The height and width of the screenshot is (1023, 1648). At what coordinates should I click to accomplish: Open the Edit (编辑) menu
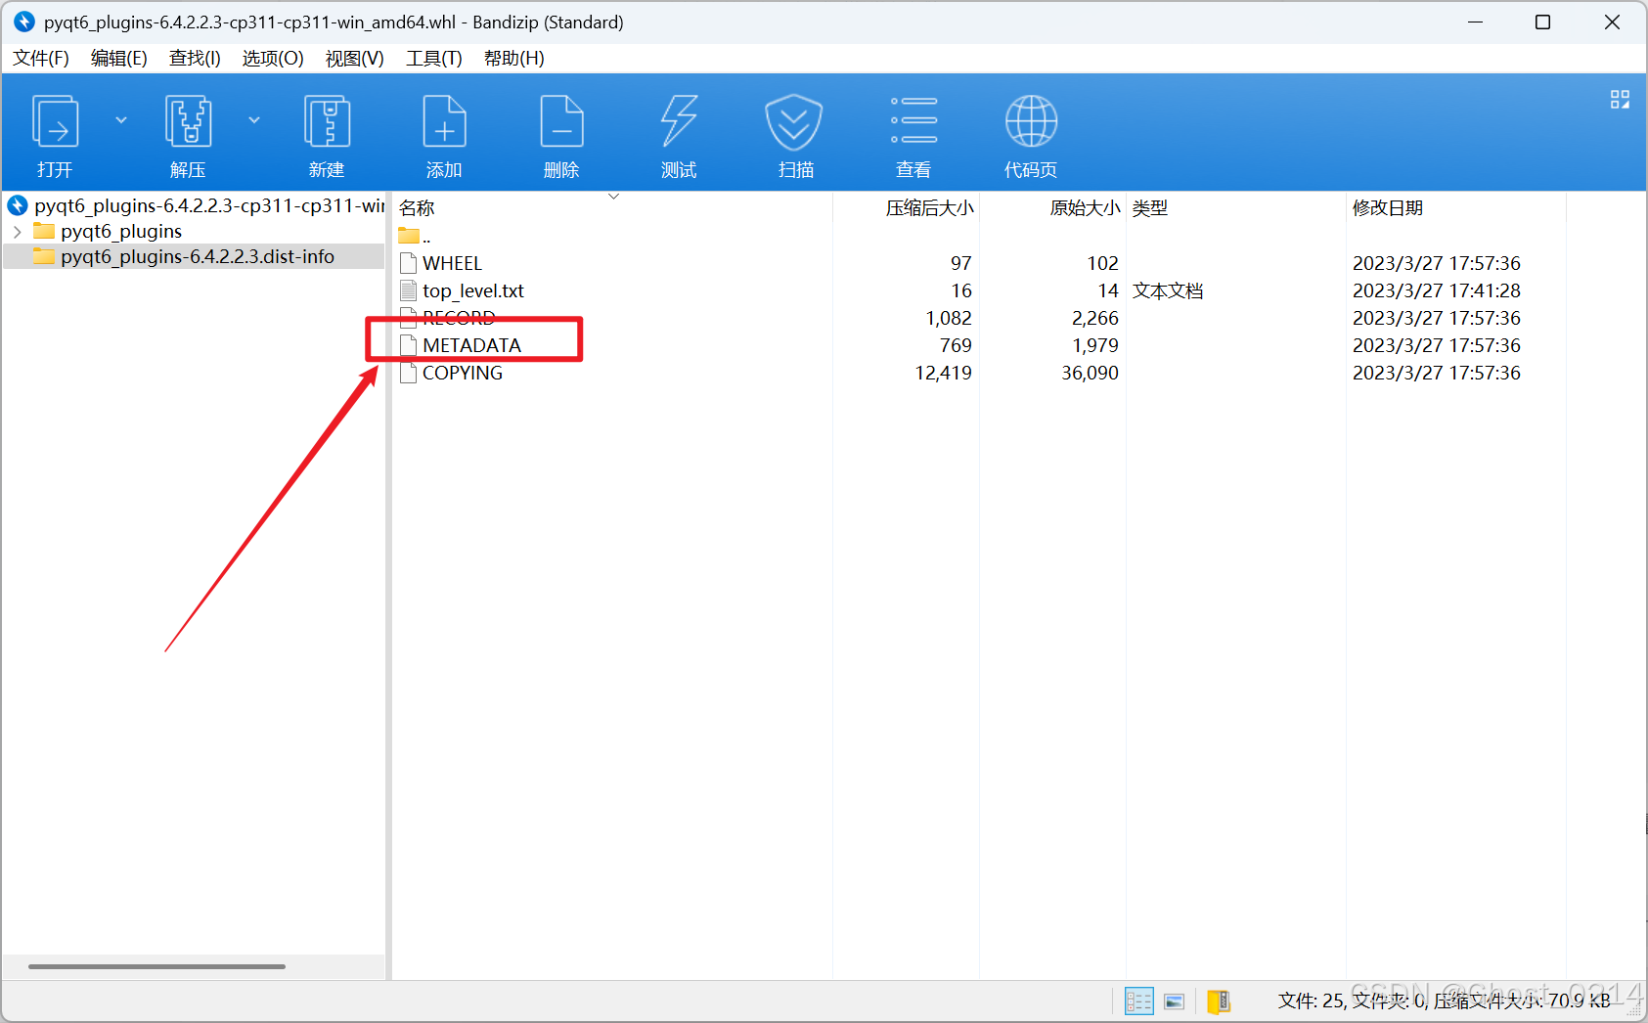[x=119, y=59]
